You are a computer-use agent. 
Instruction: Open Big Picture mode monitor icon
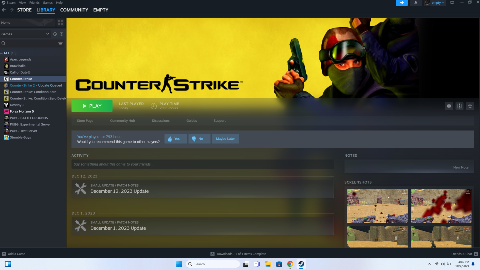(x=452, y=3)
